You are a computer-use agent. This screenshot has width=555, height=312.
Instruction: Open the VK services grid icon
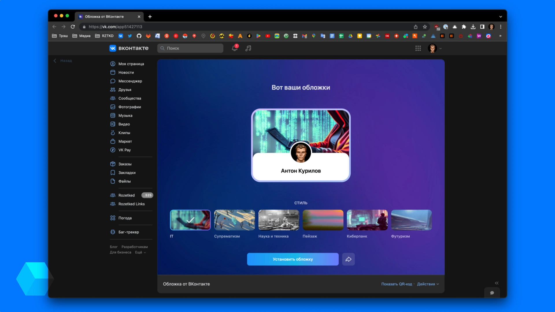(418, 48)
